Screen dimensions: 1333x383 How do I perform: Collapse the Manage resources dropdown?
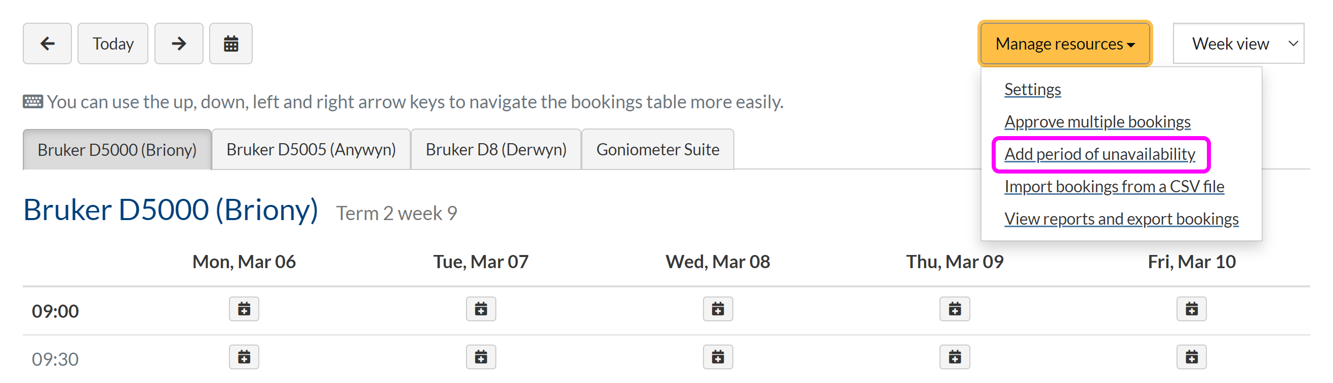[x=1065, y=44]
